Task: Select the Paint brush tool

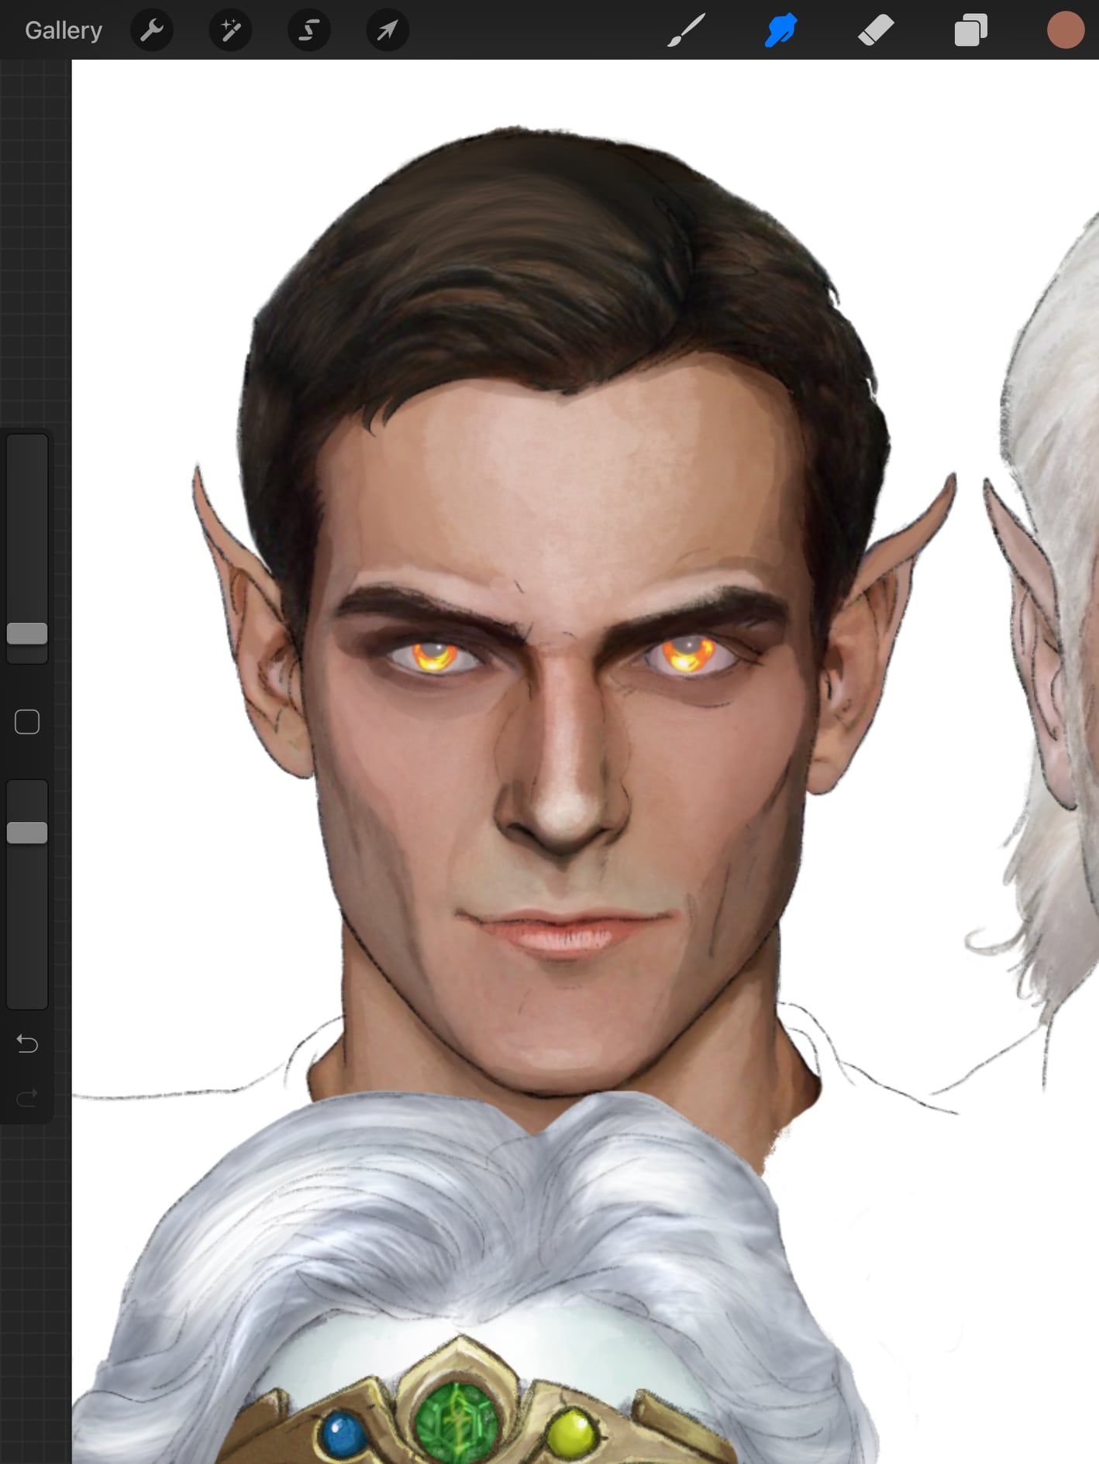Action: [x=686, y=31]
